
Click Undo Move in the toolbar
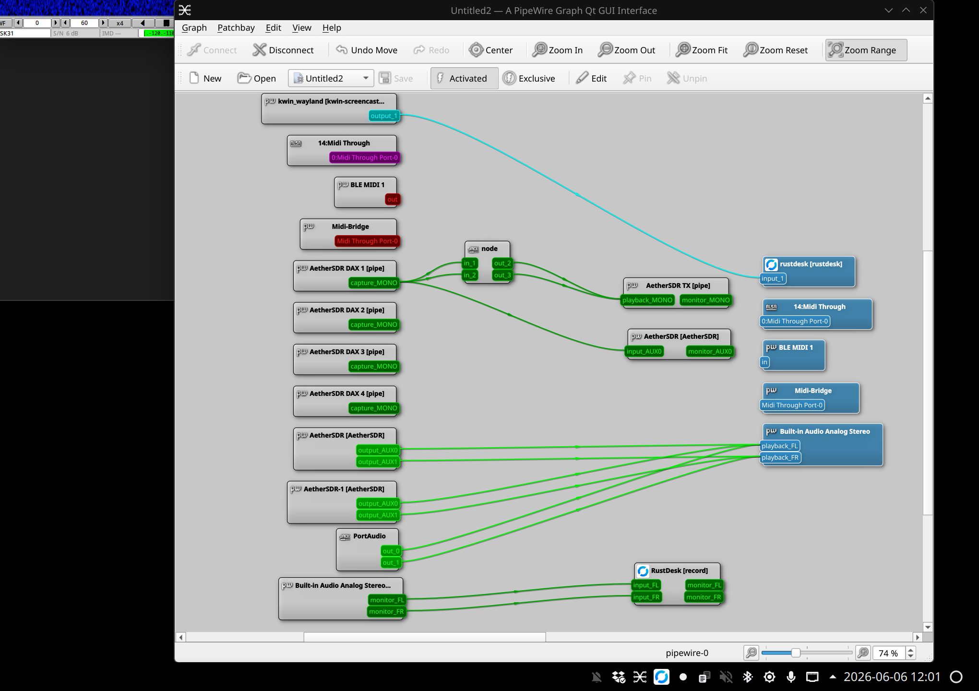[367, 50]
